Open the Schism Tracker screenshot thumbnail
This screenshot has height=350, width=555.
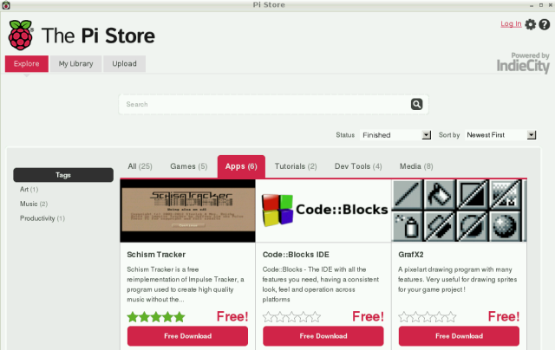[187, 211]
